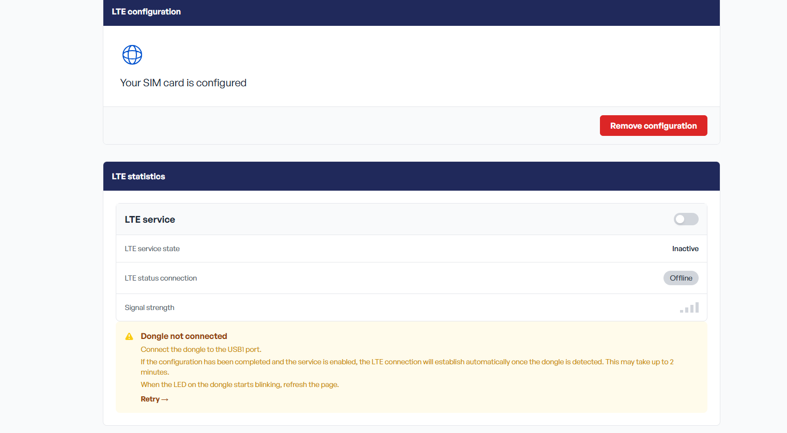787x433 pixels.
Task: Retry the dongle connection
Action: (150, 399)
